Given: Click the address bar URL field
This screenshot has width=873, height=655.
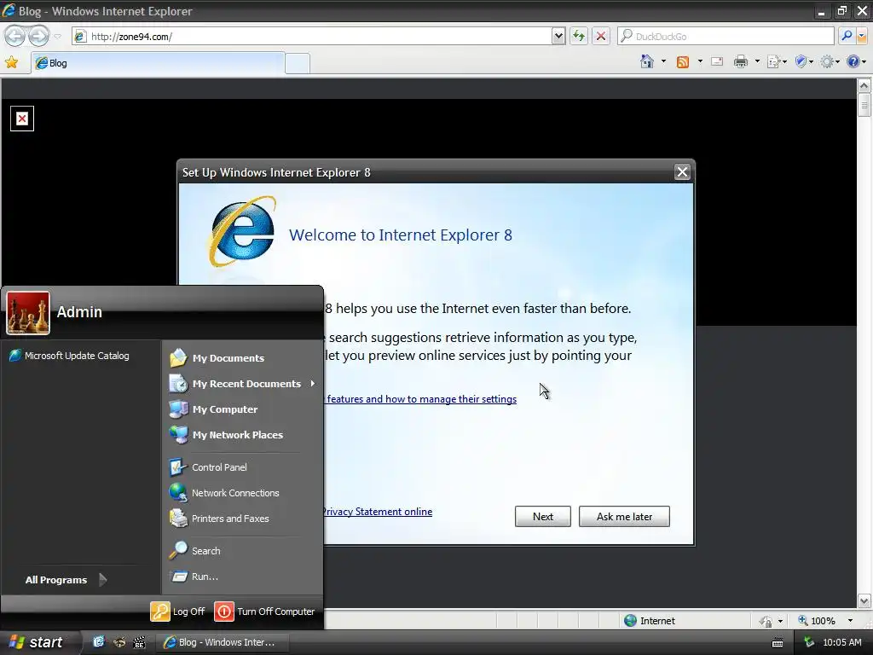Looking at the screenshot, I should (312, 37).
